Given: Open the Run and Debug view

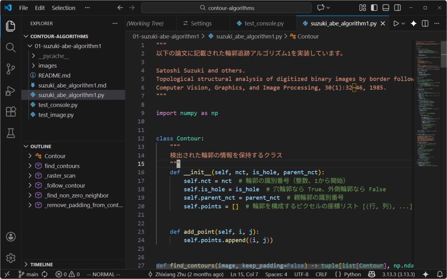Looking at the screenshot, I should (x=10, y=91).
